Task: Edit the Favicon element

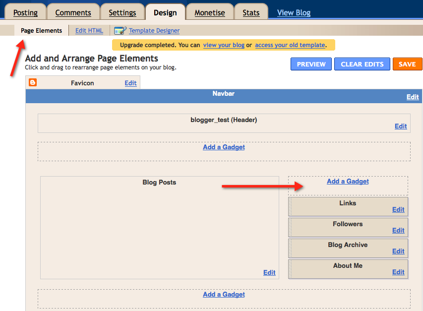Action: [130, 83]
